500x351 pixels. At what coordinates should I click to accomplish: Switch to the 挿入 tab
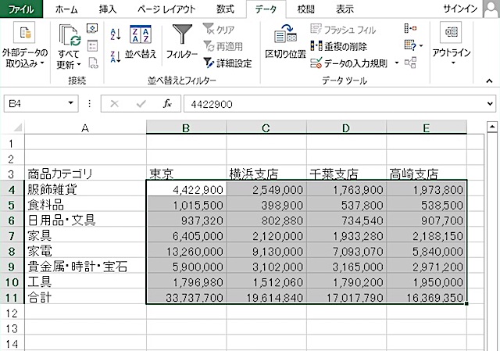pos(108,9)
